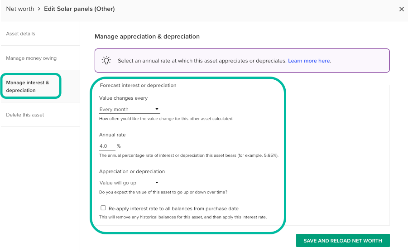Open the Value changes every dropdown

click(129, 109)
